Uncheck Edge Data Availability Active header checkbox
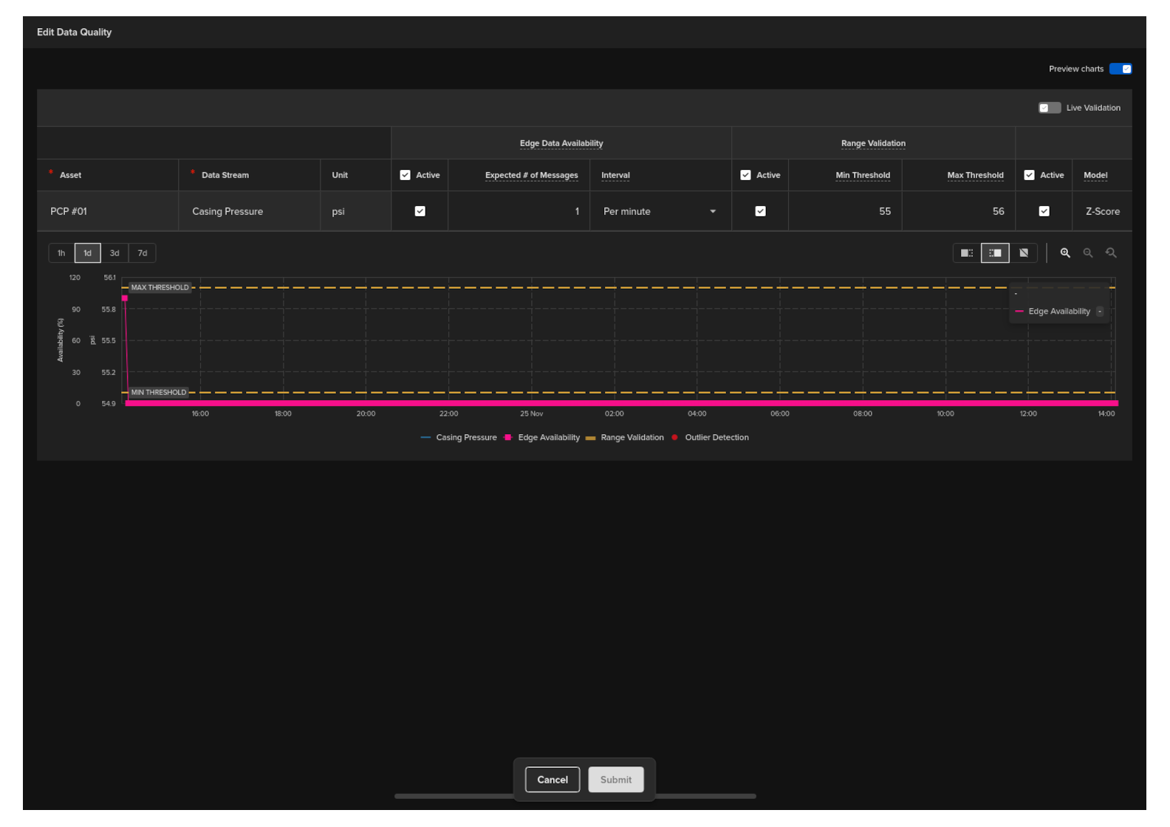 coord(405,176)
